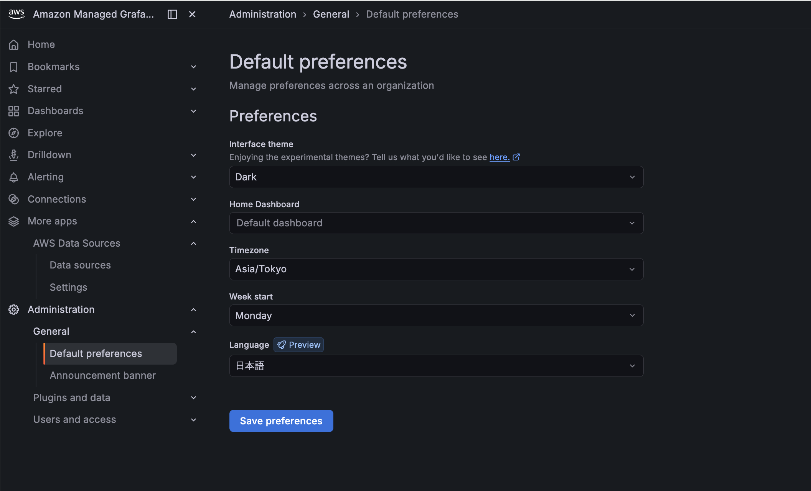
Task: Expand the Bookmarks chevron
Action: [x=194, y=67]
